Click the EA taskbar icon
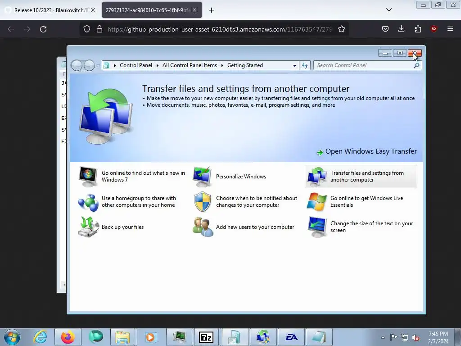The width and height of the screenshot is (461, 346). click(291, 337)
